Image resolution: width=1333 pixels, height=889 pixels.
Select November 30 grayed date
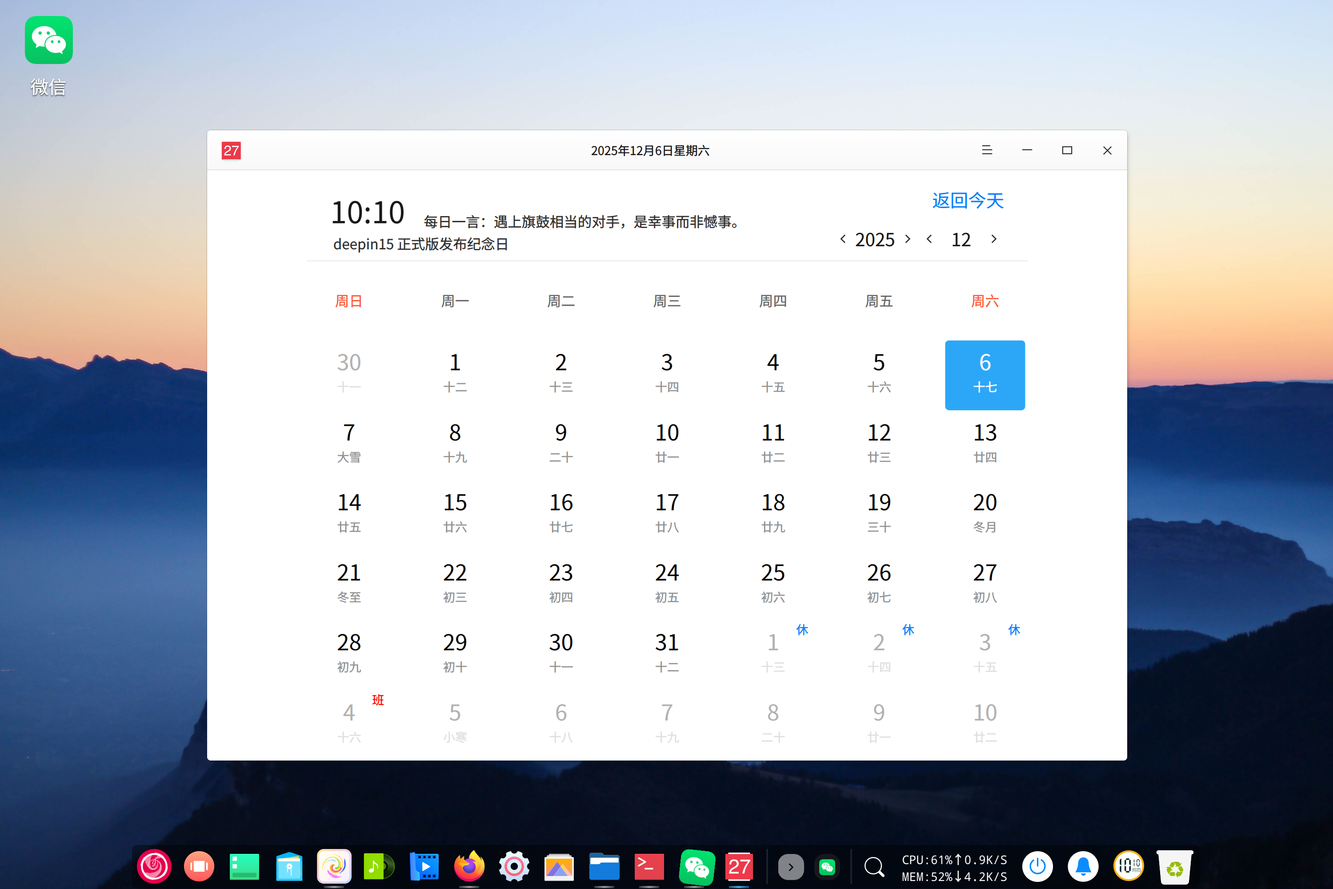click(x=349, y=372)
